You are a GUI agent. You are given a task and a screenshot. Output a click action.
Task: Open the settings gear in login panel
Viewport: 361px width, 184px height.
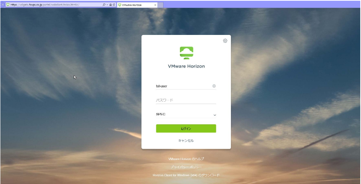coord(225,41)
